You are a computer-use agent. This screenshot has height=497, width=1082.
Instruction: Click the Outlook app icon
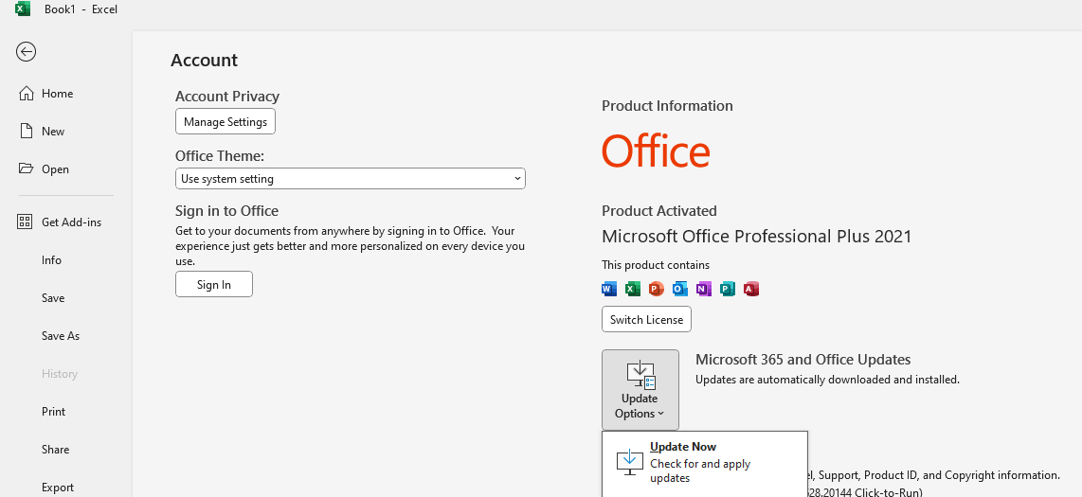click(x=680, y=289)
